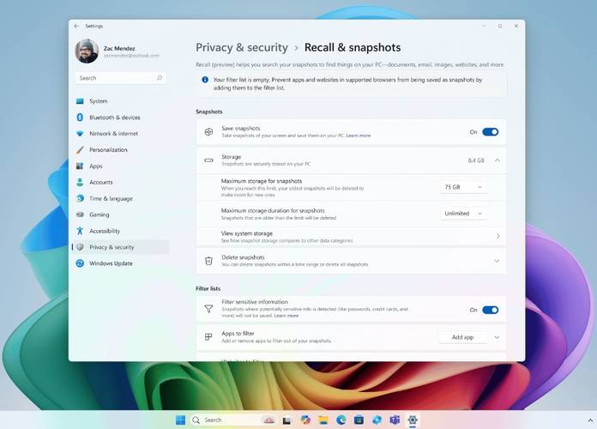
Task: Click the Delete snapshots trash icon
Action: click(208, 261)
